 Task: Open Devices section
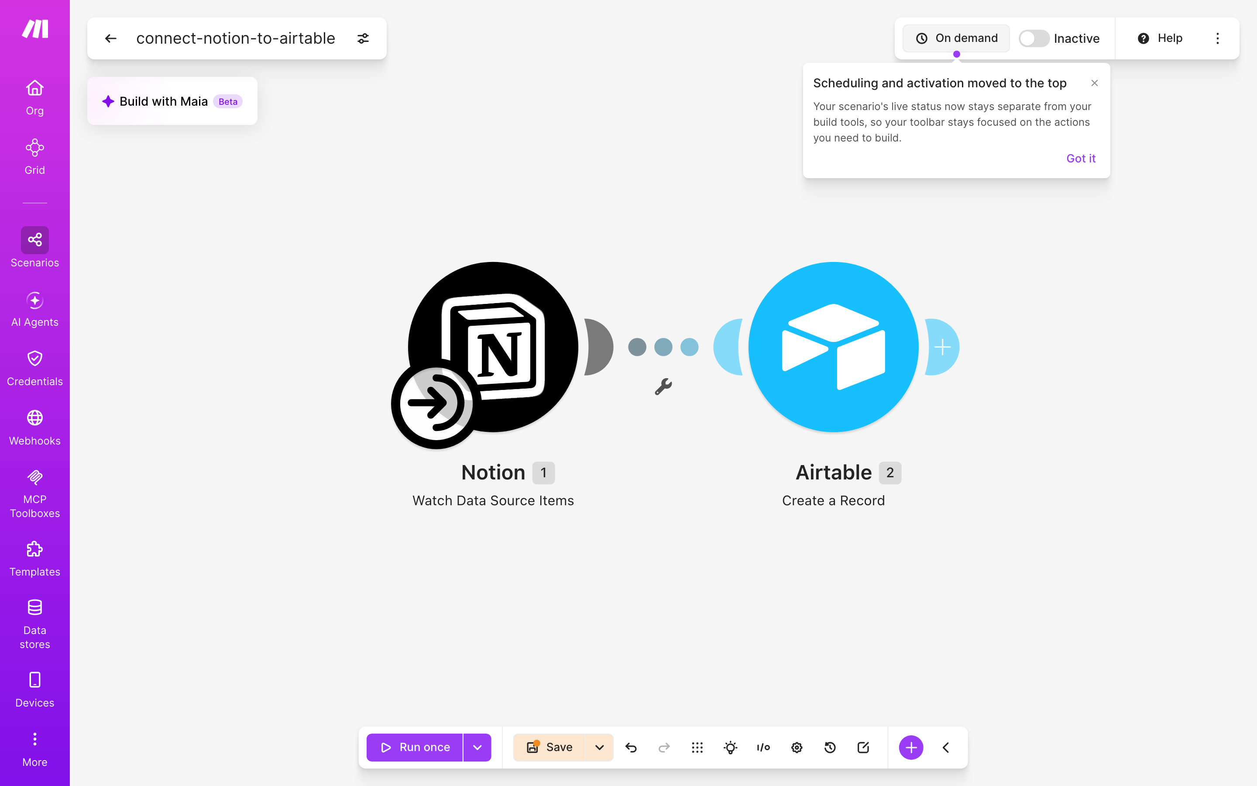click(x=35, y=689)
